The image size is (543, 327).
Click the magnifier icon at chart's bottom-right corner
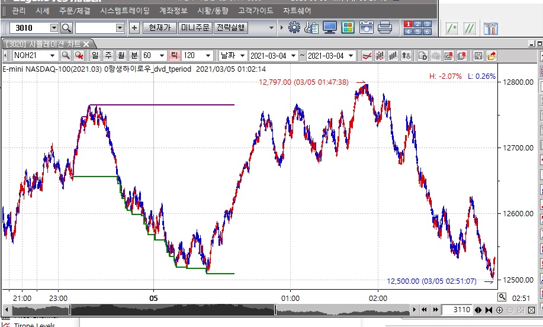click(x=502, y=297)
